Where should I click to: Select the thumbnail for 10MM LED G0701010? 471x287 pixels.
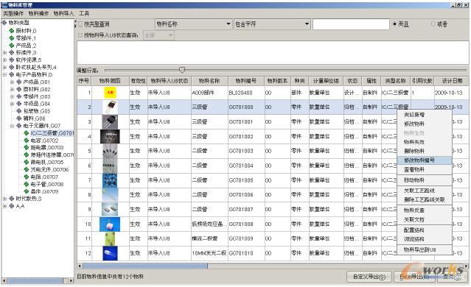[110, 253]
